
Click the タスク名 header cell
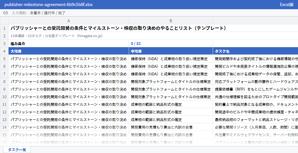(256, 51)
